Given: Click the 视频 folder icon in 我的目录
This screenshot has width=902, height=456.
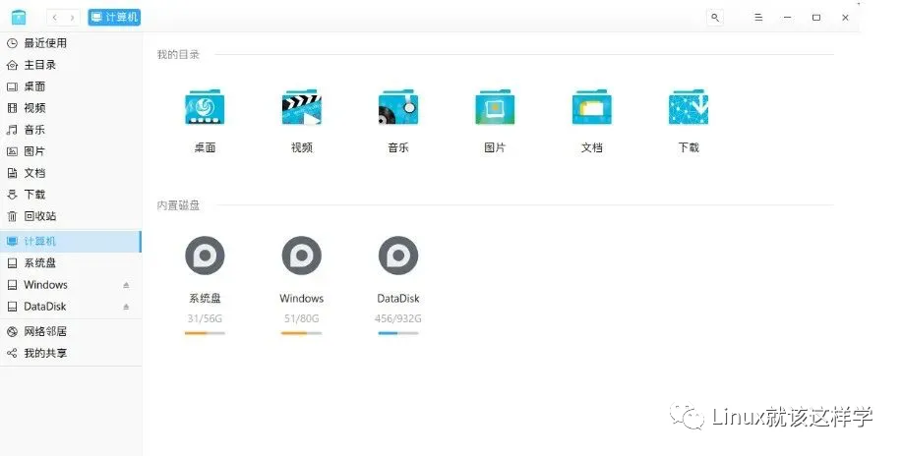Looking at the screenshot, I should click(301, 107).
